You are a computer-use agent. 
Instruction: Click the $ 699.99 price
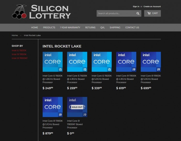(146, 88)
